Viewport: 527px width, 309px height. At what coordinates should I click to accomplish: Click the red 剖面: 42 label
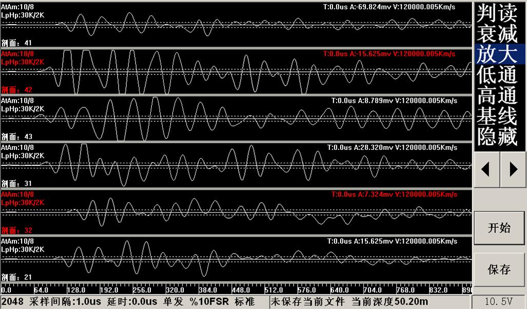click(x=16, y=90)
